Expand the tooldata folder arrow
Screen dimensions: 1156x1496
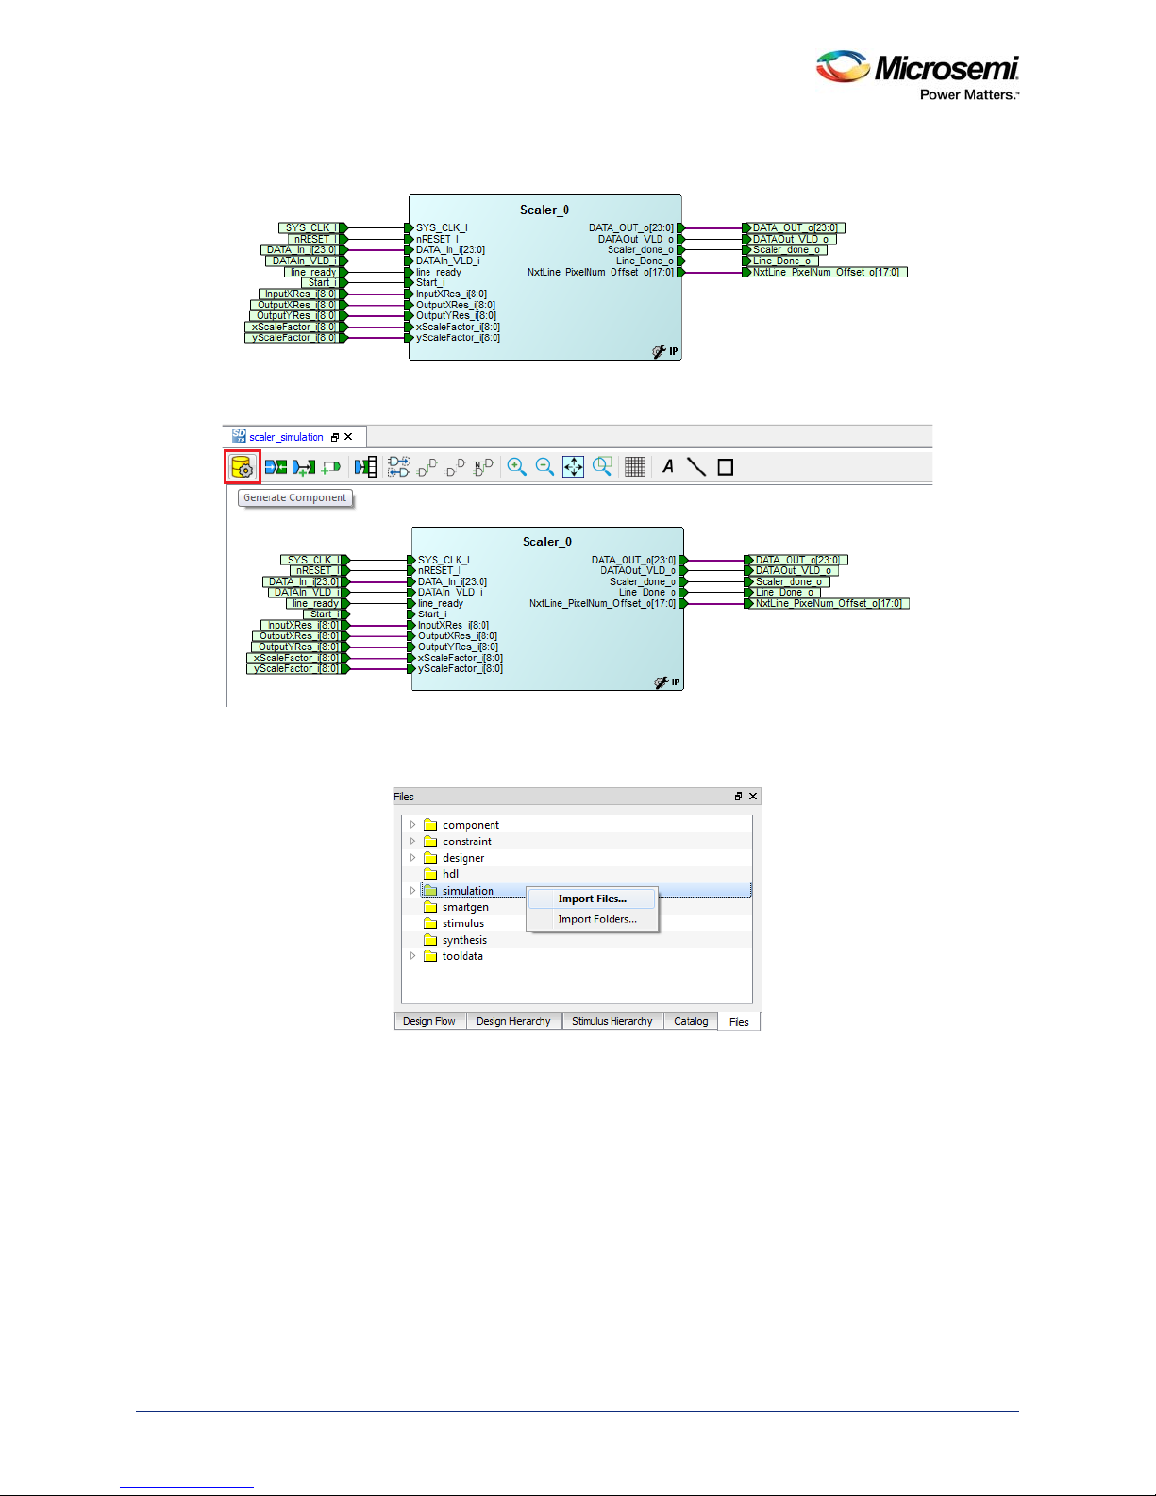(x=412, y=956)
